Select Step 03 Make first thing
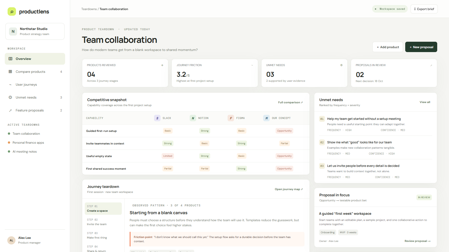This screenshot has width=449, height=252. point(103,235)
